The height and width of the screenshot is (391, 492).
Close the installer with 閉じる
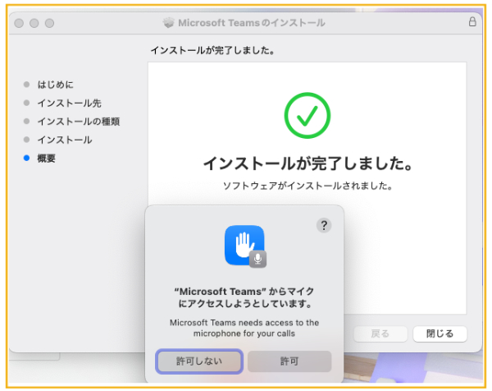point(440,333)
